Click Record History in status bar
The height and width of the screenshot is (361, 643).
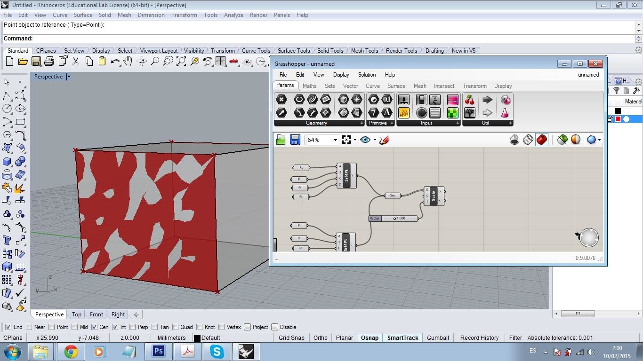click(x=479, y=337)
